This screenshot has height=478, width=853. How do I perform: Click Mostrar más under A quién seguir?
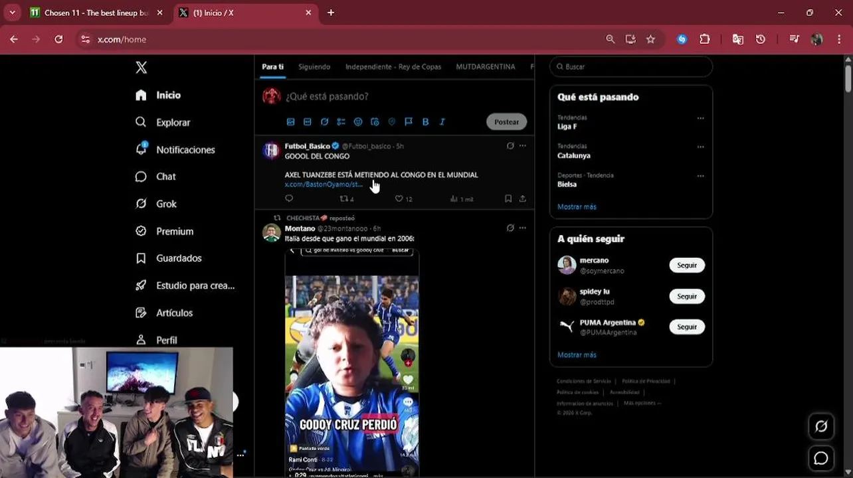click(577, 355)
